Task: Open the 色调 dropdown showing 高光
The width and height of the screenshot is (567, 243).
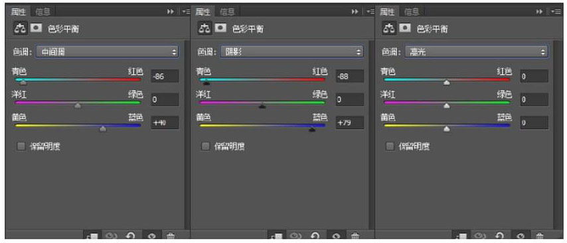Action: pyautogui.click(x=476, y=52)
